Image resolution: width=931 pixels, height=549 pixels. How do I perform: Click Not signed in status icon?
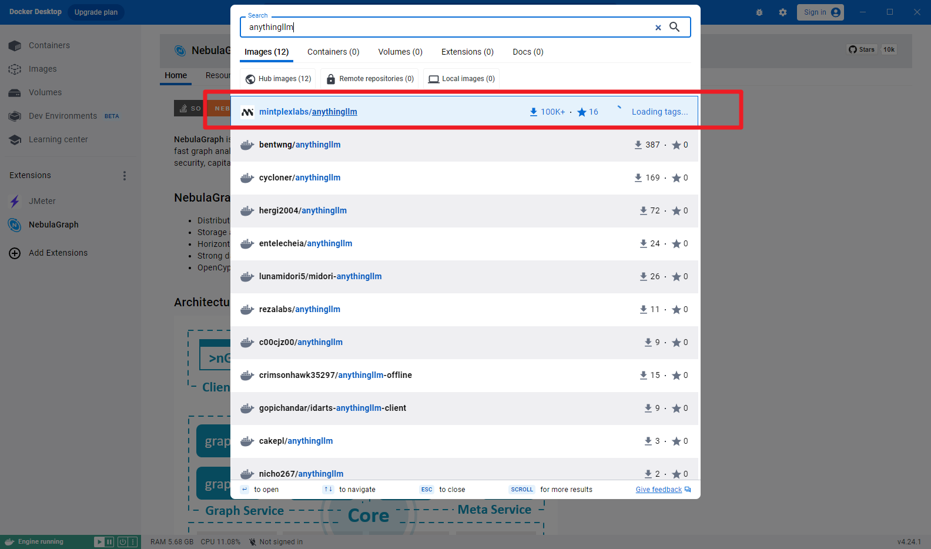click(x=253, y=542)
